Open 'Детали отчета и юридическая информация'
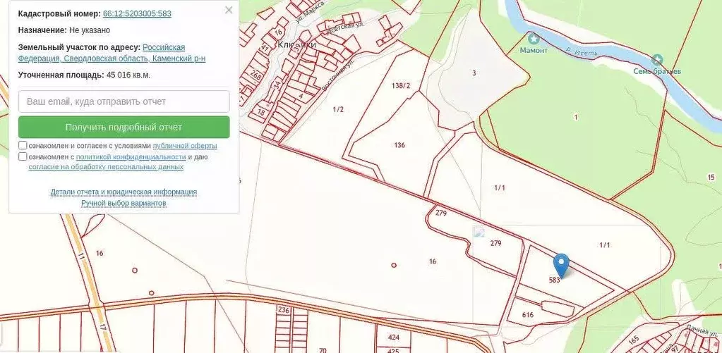 click(x=124, y=192)
